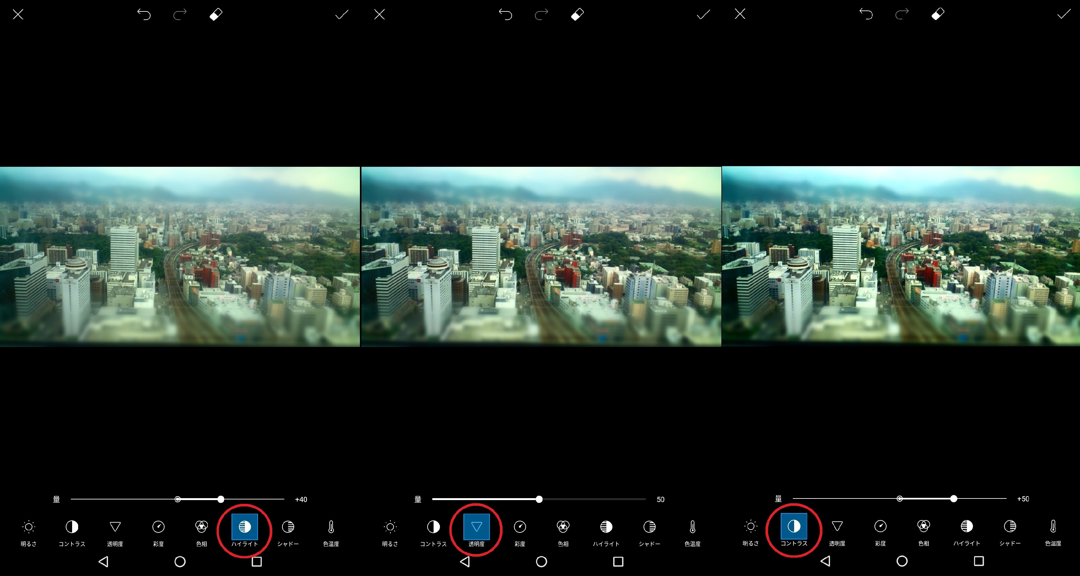Select ハイライト icon in the right screenshot
The width and height of the screenshot is (1080, 576).
tap(966, 526)
